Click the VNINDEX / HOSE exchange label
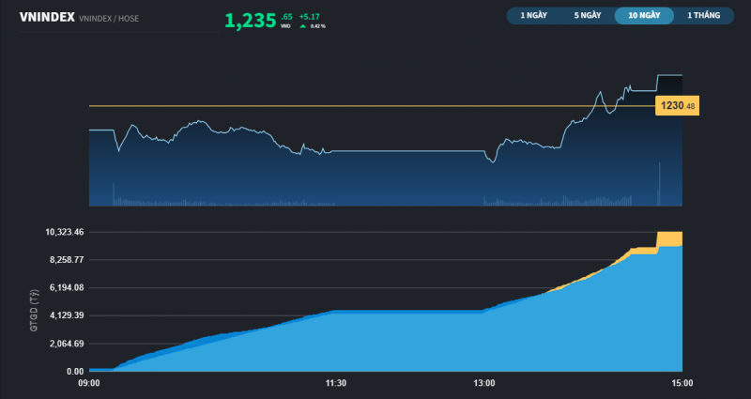Viewport: 751px width, 399px height. click(x=109, y=18)
